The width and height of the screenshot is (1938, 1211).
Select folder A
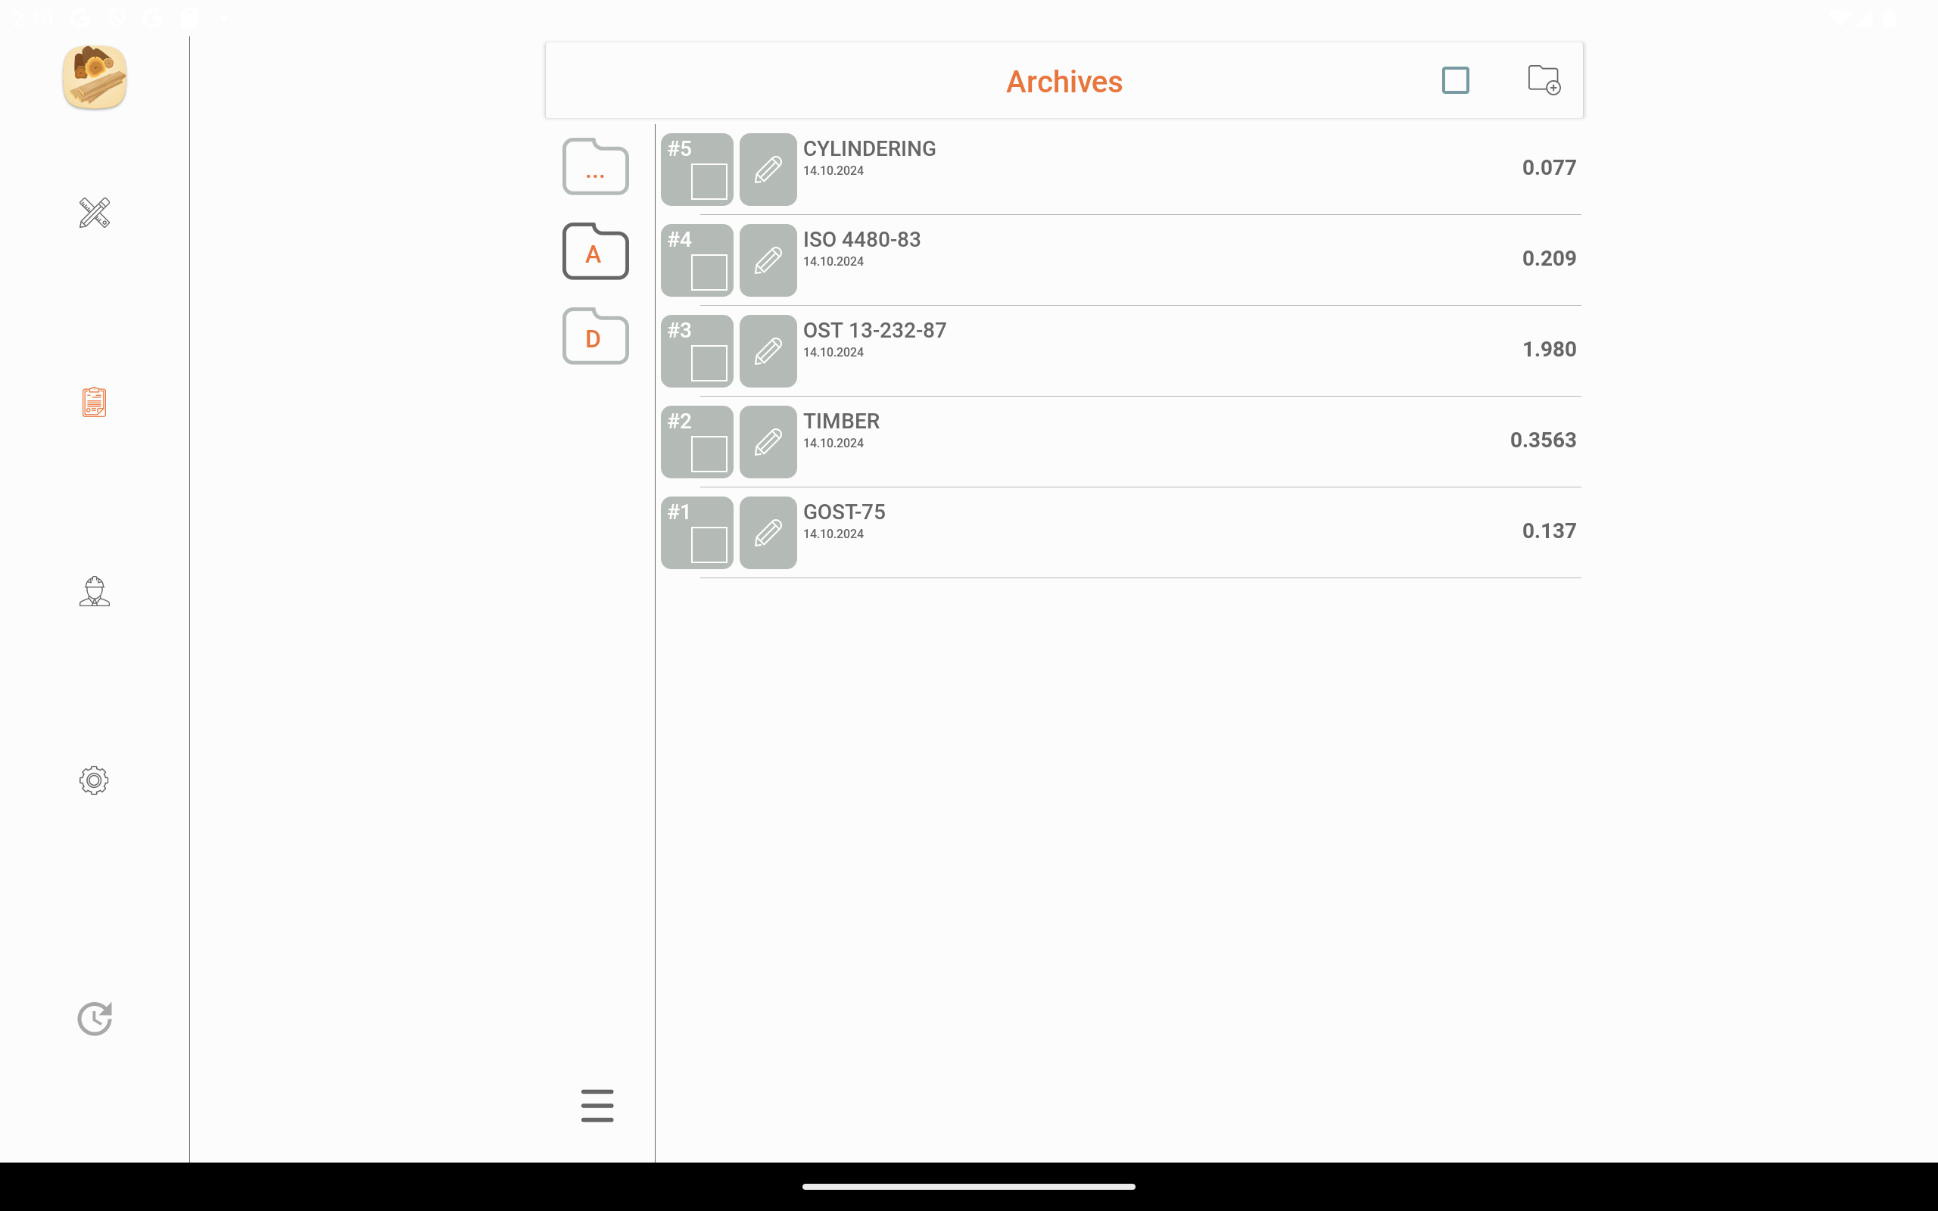click(595, 251)
